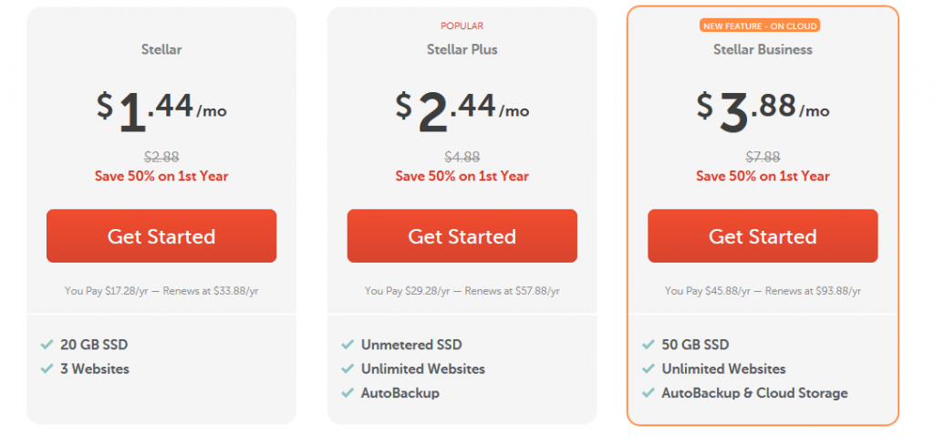Click checkmark beside AutoBackup & Cloud Storage

tap(648, 393)
